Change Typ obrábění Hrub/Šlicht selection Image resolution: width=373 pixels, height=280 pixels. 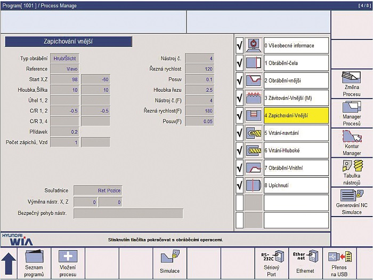coord(64,58)
